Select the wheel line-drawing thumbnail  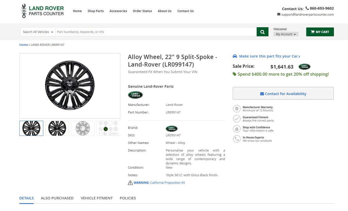pos(83,128)
